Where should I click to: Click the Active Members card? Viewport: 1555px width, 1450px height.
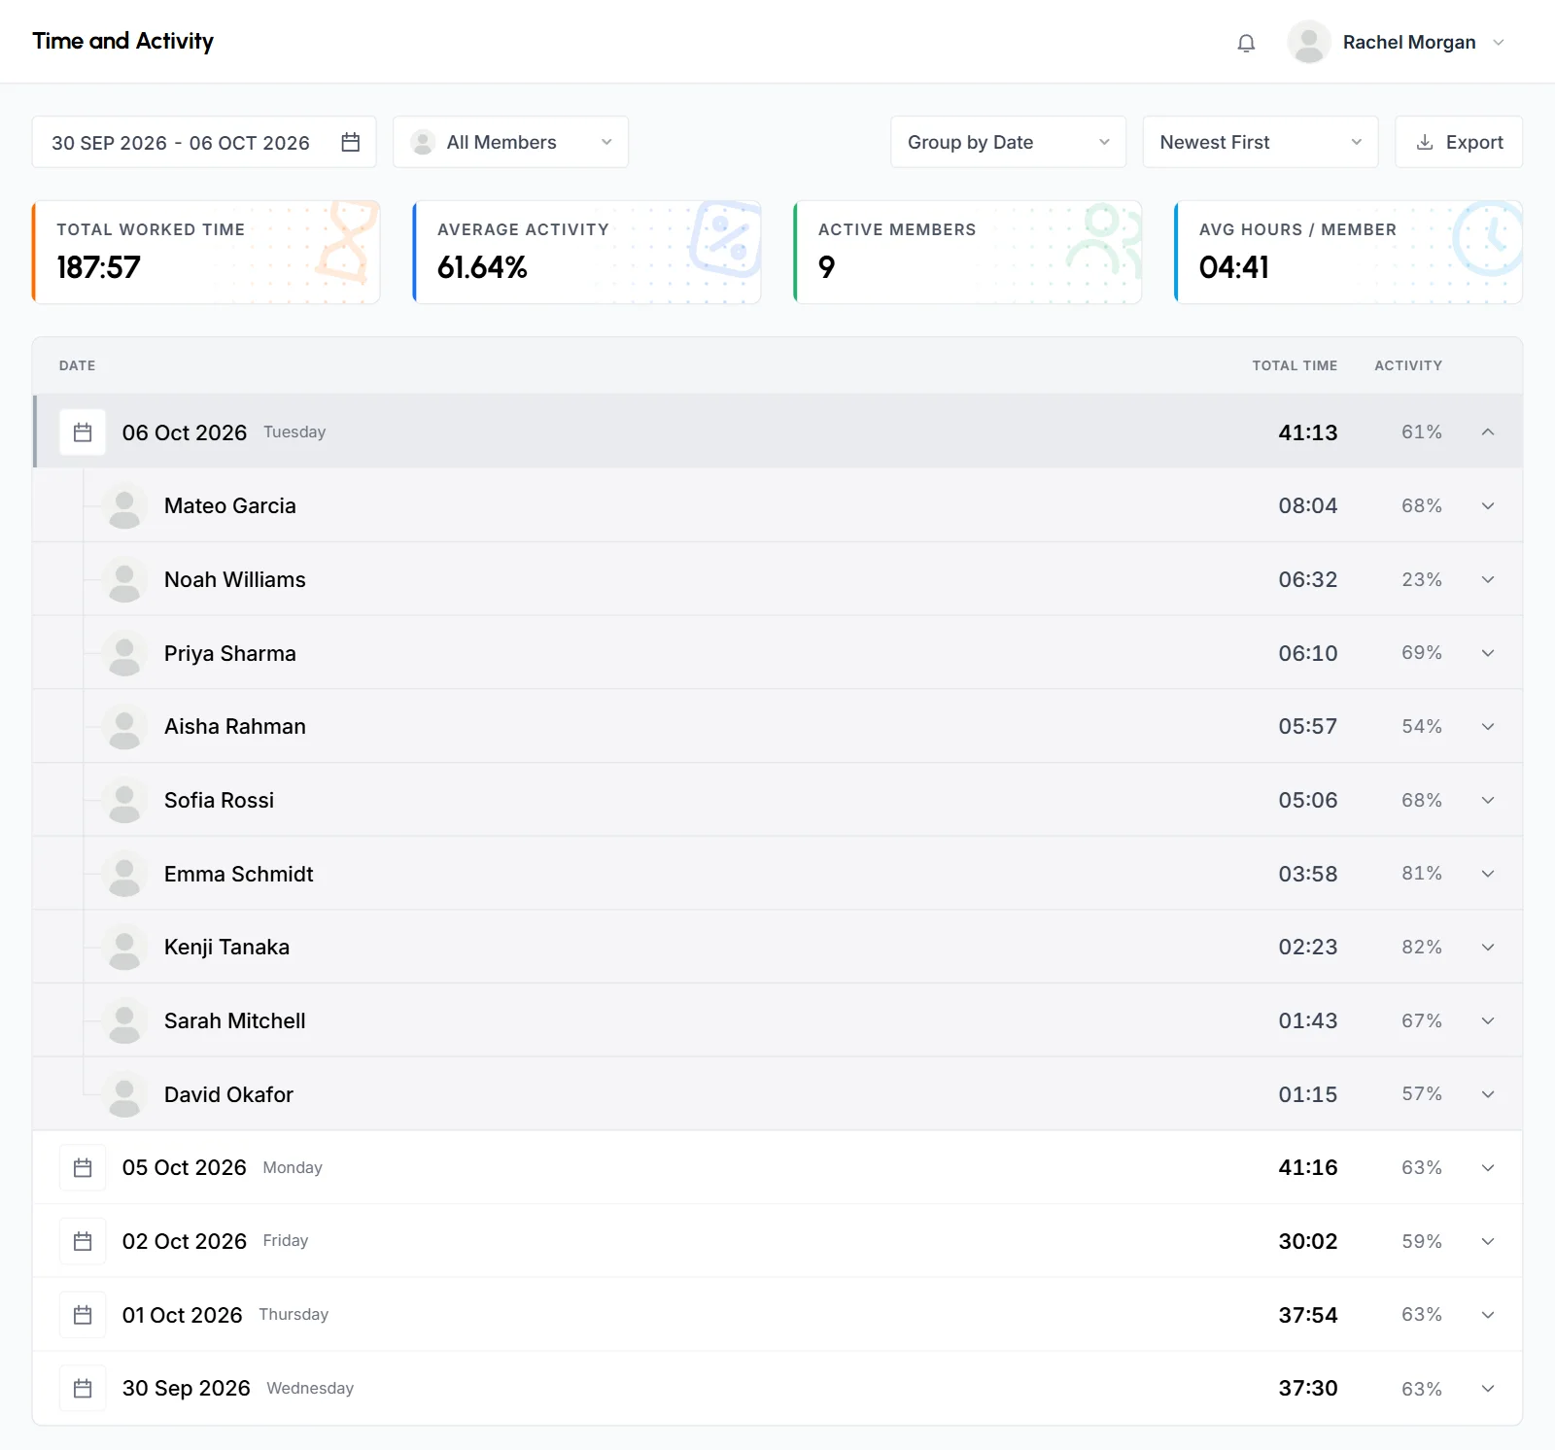968,253
